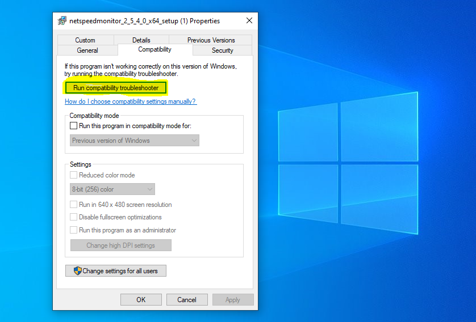Toggle Reduced color mode checkbox

[73, 175]
